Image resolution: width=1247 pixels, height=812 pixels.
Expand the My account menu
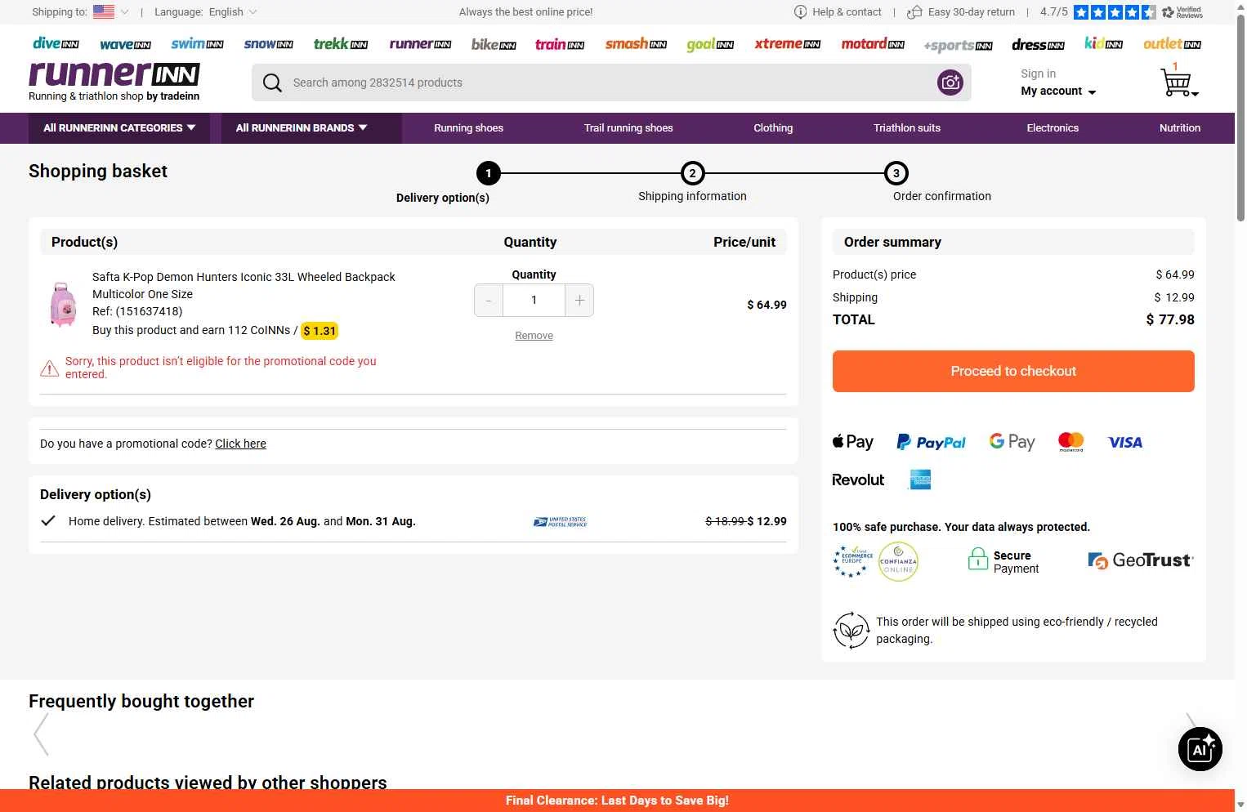coord(1058,91)
